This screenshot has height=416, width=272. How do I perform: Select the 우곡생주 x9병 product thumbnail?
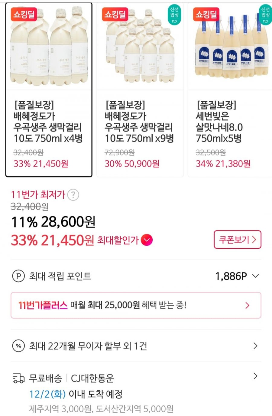point(140,46)
